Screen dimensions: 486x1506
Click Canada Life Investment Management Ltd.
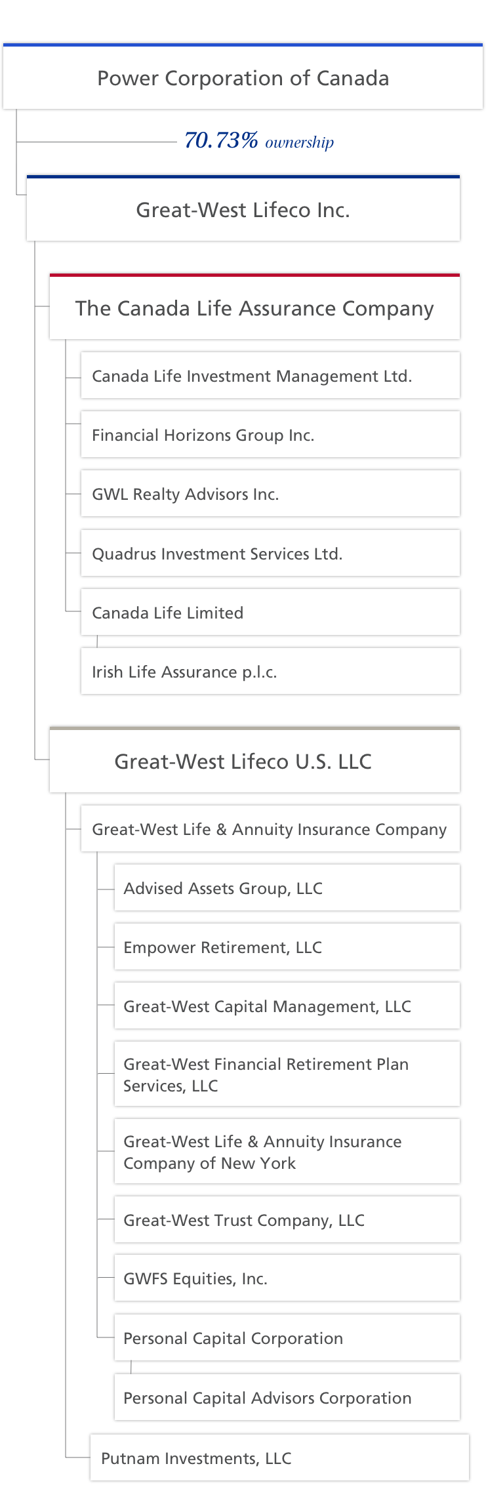270,375
